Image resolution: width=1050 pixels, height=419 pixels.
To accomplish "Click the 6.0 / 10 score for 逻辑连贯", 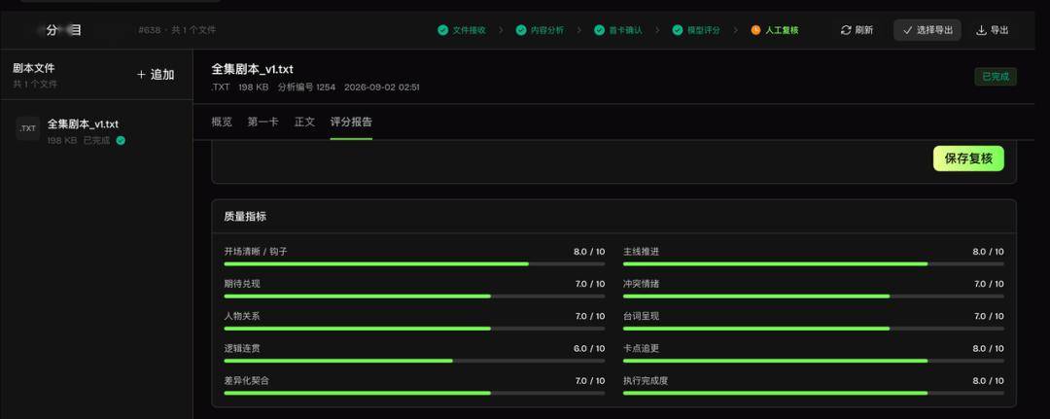I will click(589, 349).
